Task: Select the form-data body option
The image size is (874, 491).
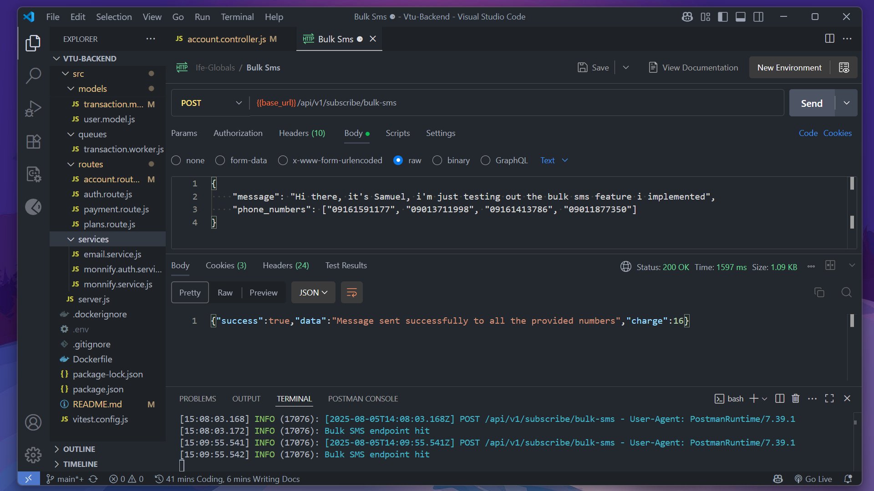Action: coord(220,160)
